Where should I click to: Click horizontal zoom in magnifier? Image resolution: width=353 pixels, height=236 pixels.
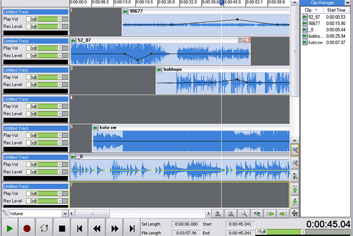tap(218, 214)
